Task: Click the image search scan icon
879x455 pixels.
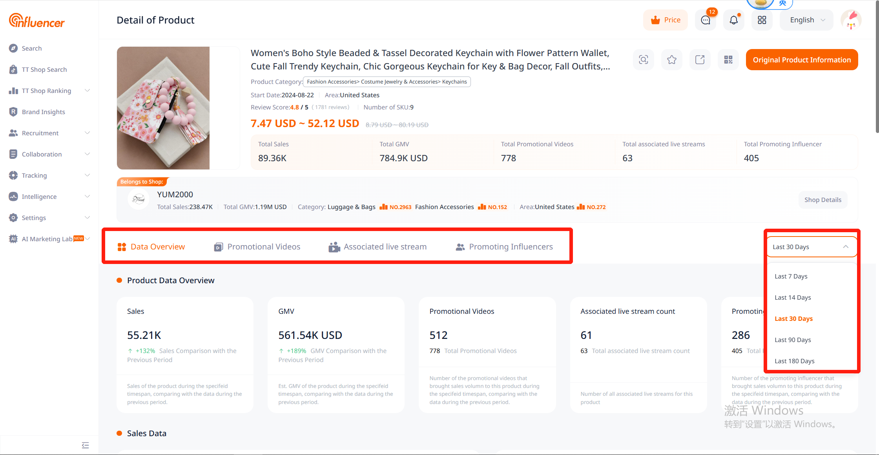Action: tap(644, 60)
